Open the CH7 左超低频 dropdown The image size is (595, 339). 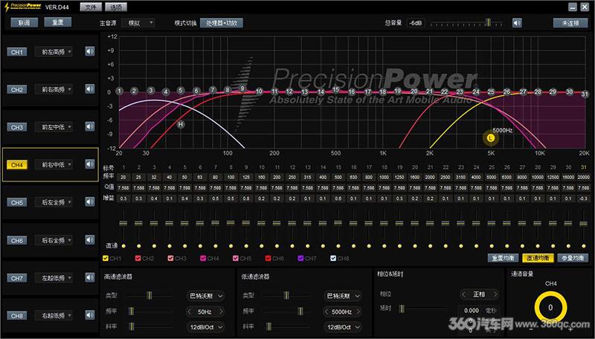tap(54, 278)
